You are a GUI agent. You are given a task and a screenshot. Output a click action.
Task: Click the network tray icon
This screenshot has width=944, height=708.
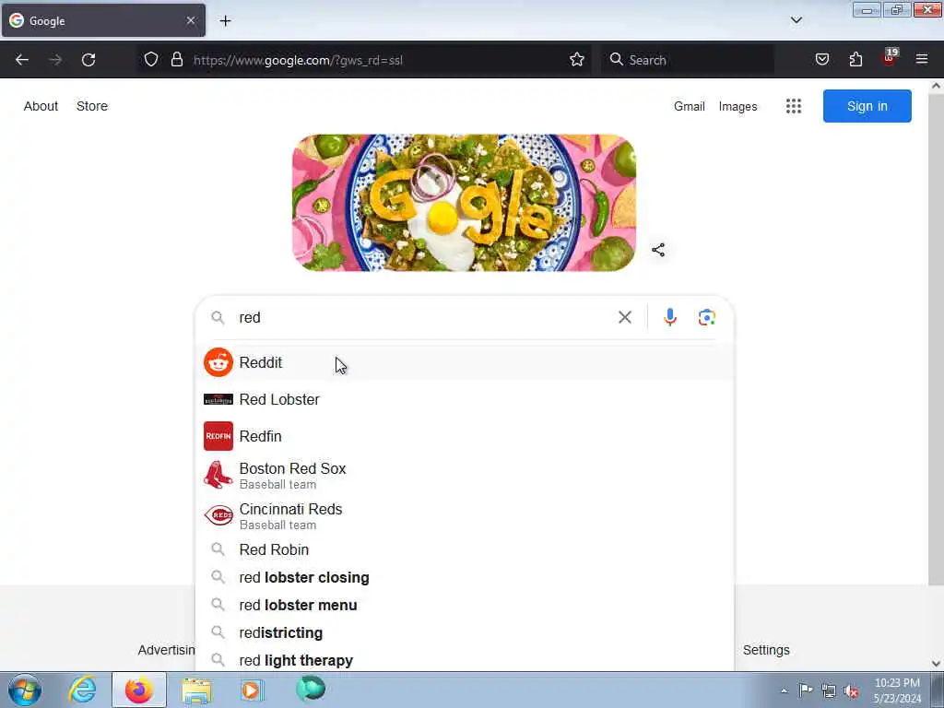(x=829, y=691)
